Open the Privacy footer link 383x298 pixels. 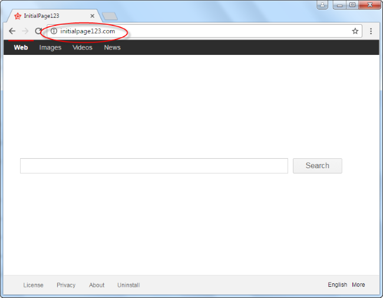point(66,285)
